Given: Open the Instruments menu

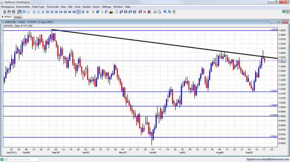Looking at the screenshot, I should tap(23, 6).
